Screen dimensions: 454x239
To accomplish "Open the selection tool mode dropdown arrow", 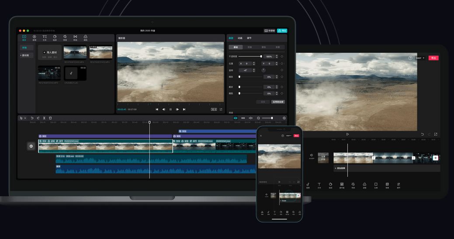I will [25, 118].
